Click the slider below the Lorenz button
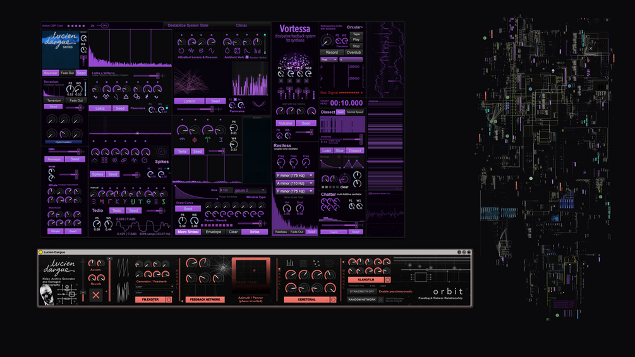This screenshot has height=357, width=635. pyautogui.click(x=200, y=109)
